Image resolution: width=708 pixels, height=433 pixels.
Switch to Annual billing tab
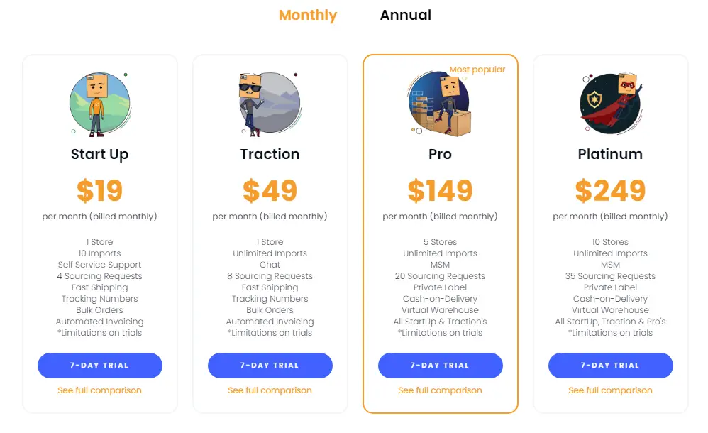(x=406, y=15)
